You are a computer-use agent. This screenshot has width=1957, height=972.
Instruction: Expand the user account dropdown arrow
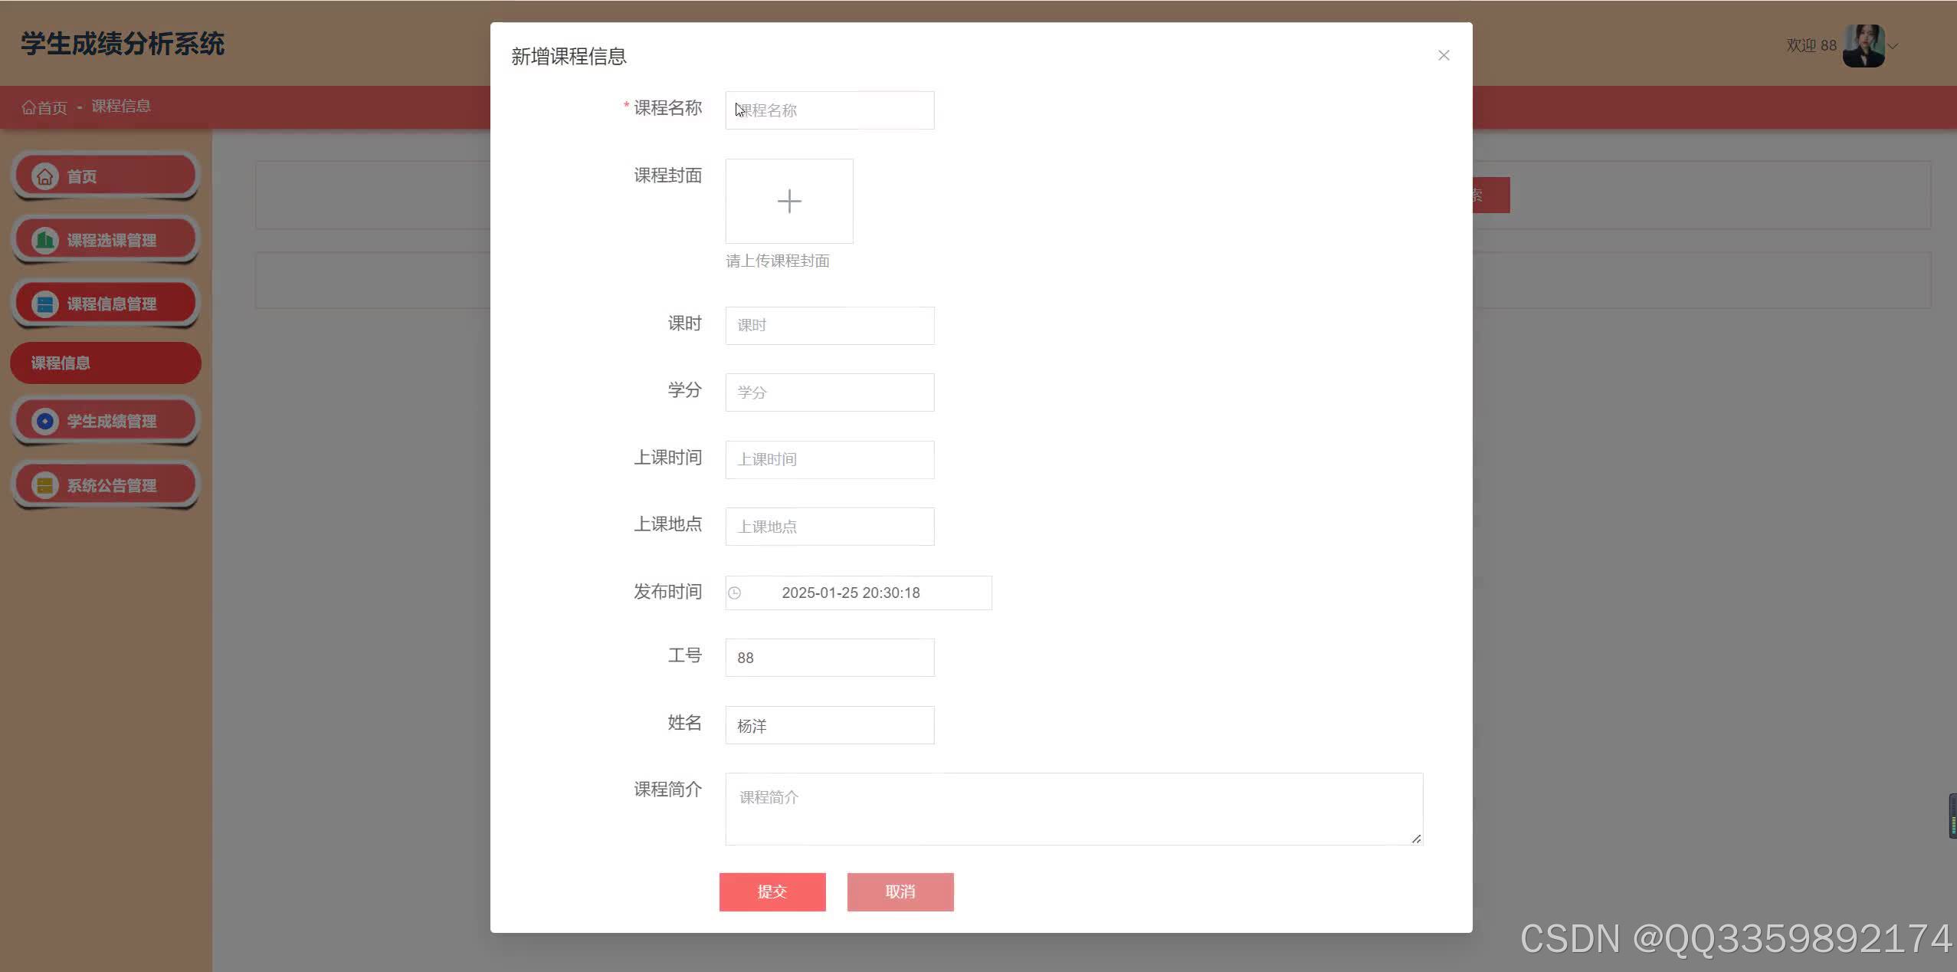tap(1893, 47)
